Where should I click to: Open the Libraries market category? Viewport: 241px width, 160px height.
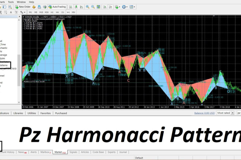click(x=18, y=113)
